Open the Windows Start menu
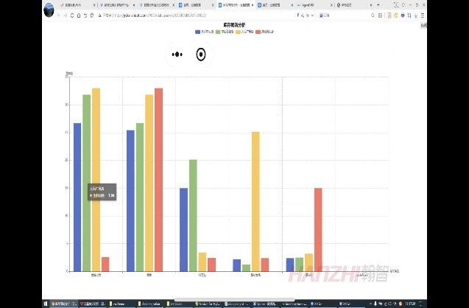This screenshot has width=469, height=308. click(46, 303)
